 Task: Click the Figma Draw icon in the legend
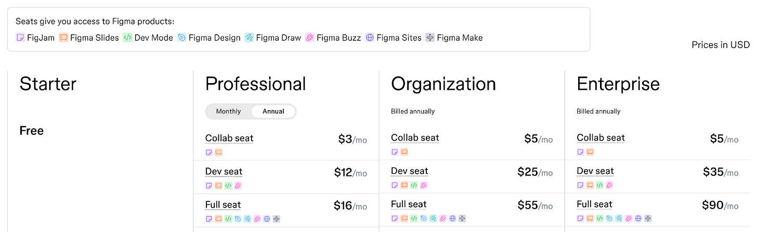click(x=249, y=37)
